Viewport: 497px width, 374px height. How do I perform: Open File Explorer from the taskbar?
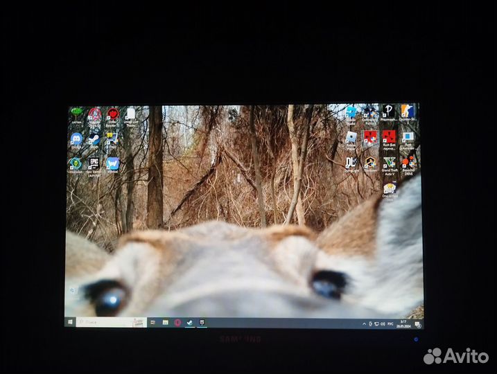(x=166, y=322)
